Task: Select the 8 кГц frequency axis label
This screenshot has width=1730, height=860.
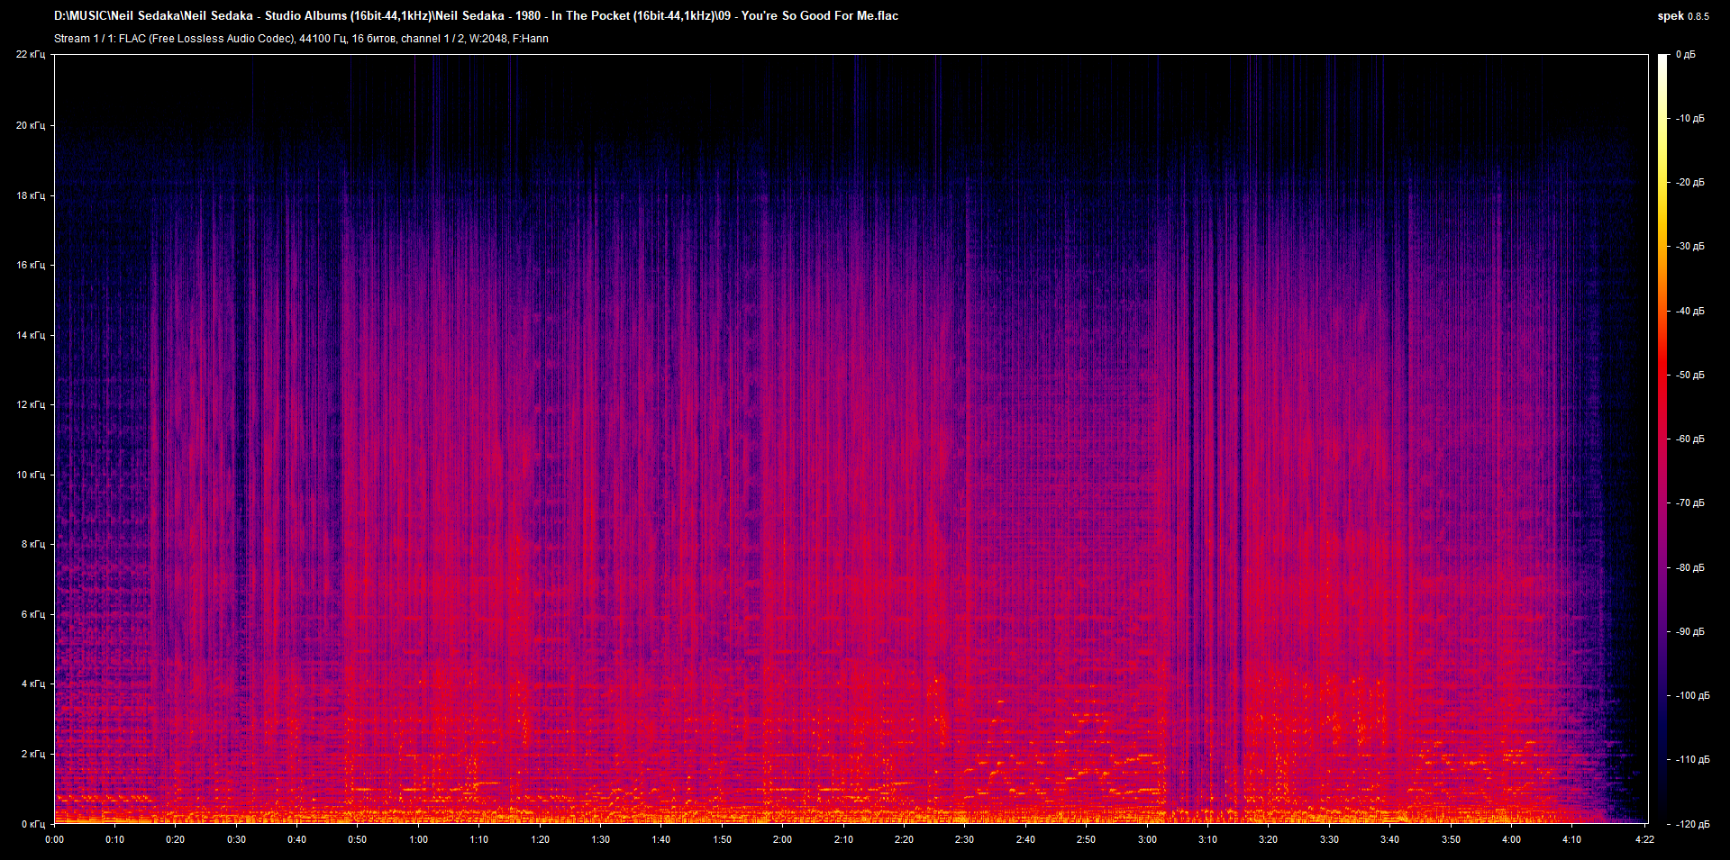Action: pos(32,544)
